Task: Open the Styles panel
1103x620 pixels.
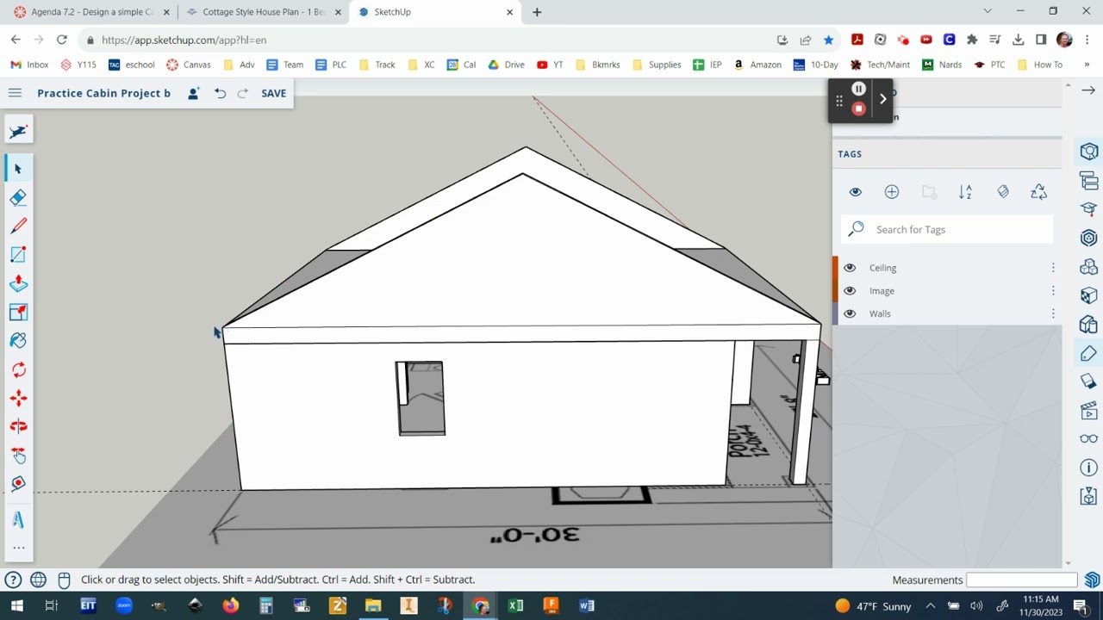Action: [x=1089, y=325]
